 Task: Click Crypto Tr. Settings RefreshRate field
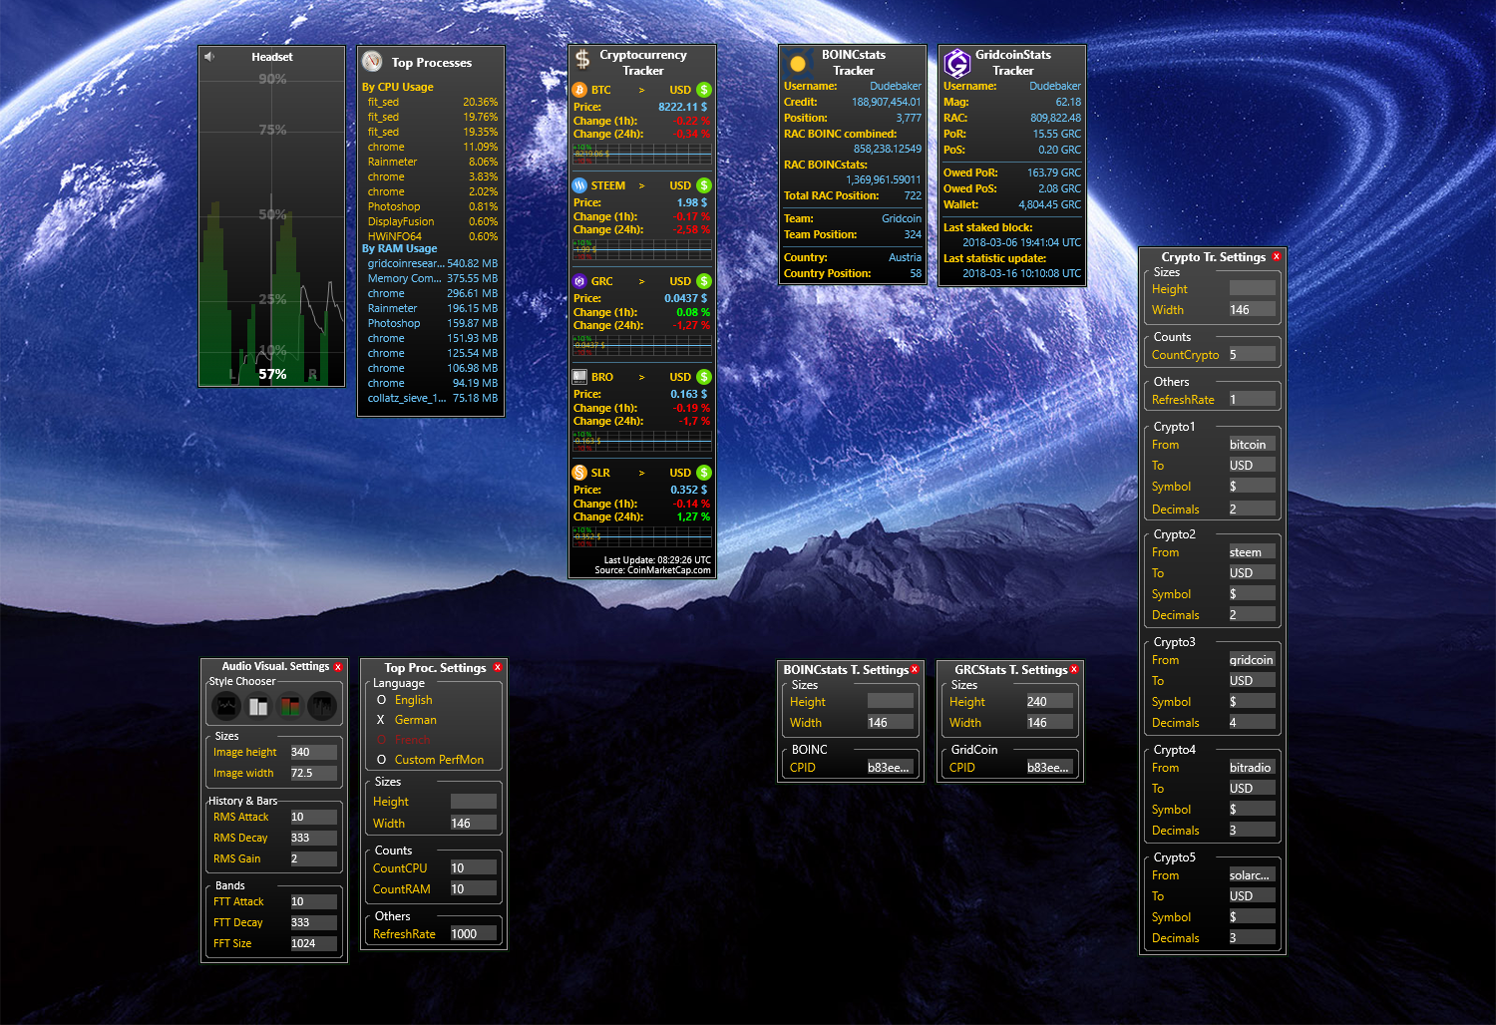pyautogui.click(x=1252, y=399)
